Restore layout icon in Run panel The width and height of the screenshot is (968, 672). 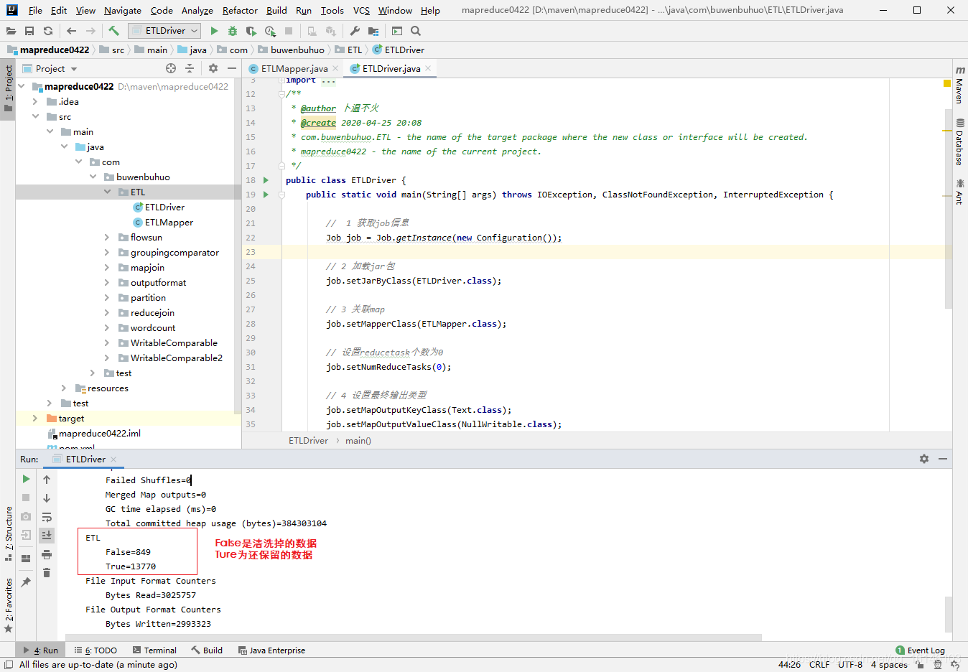point(26,558)
